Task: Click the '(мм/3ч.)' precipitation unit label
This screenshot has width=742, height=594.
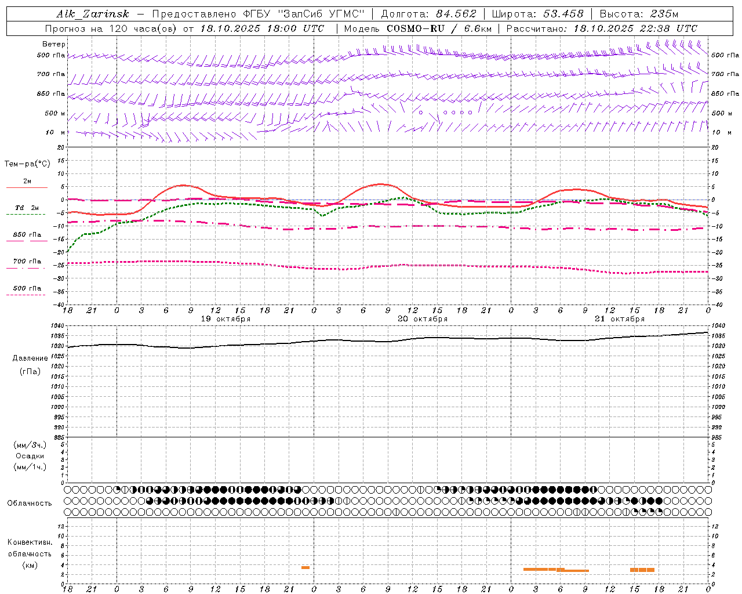Action: coord(30,445)
